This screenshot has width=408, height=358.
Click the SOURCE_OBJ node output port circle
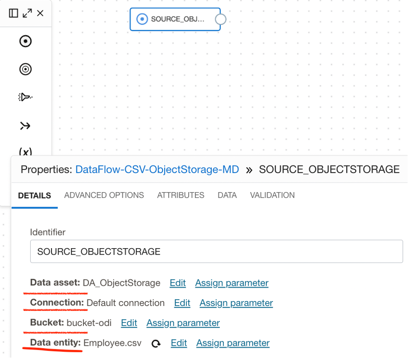(x=221, y=19)
